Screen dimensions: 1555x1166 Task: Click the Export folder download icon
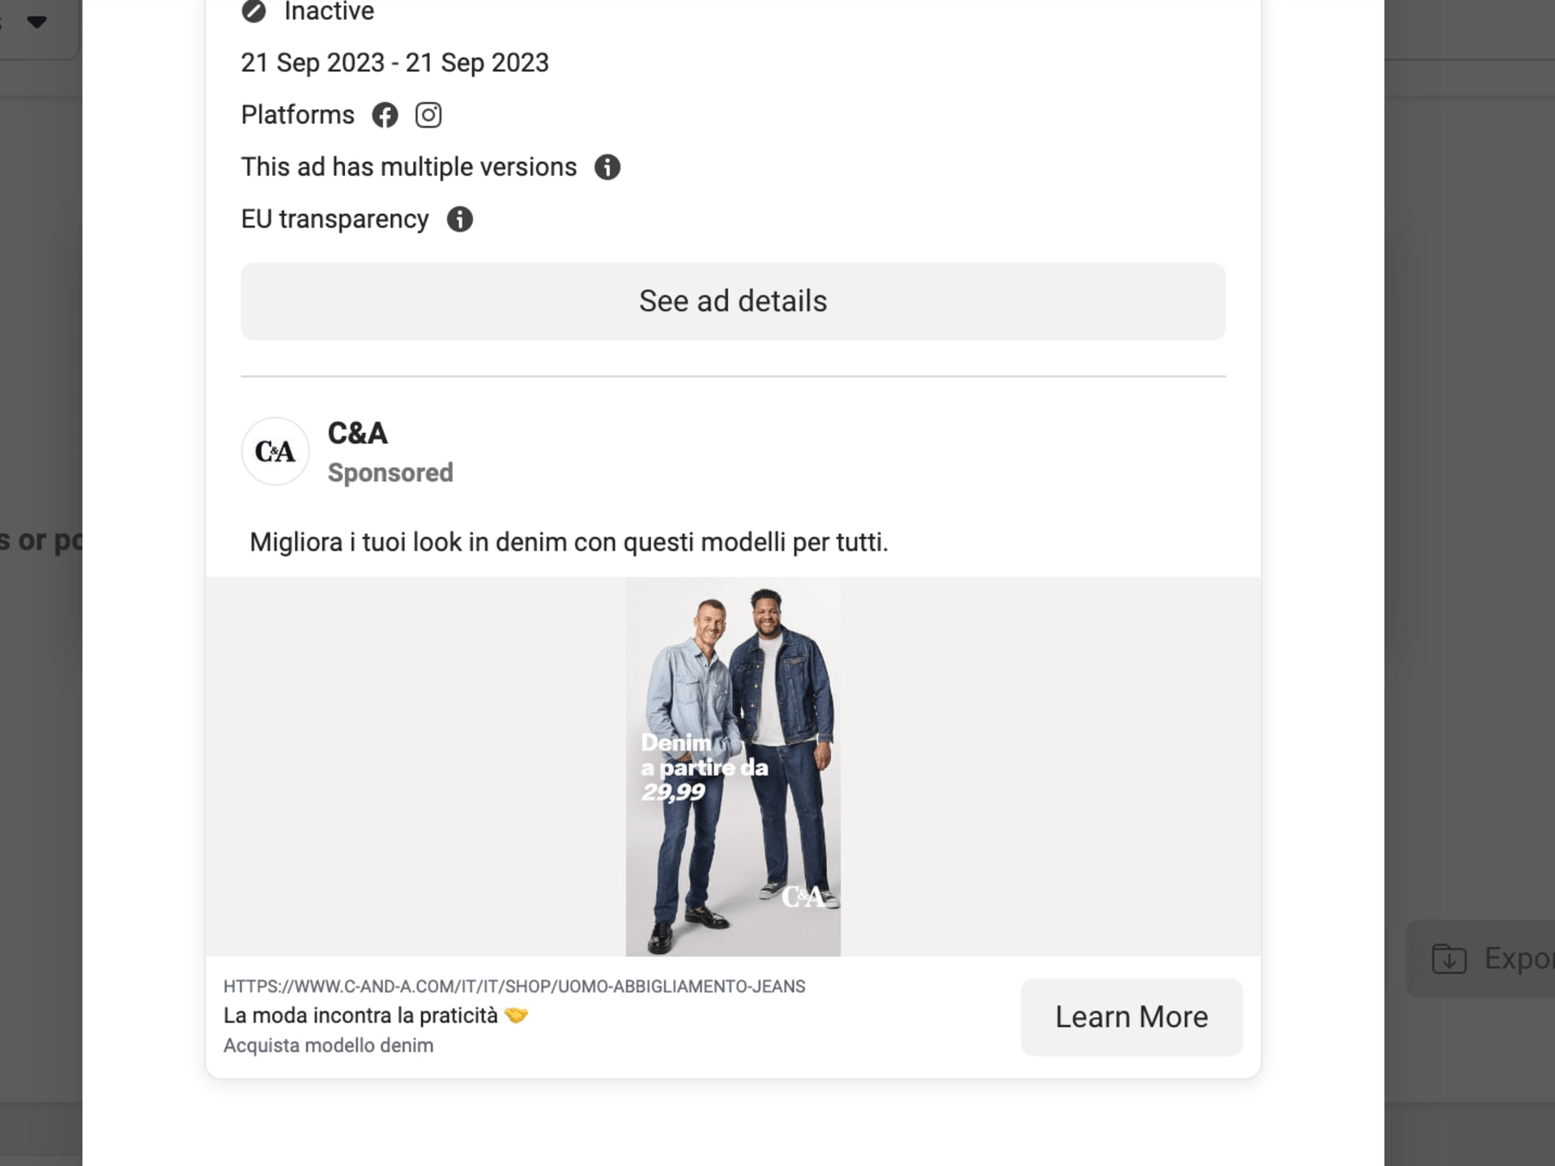[x=1449, y=959]
